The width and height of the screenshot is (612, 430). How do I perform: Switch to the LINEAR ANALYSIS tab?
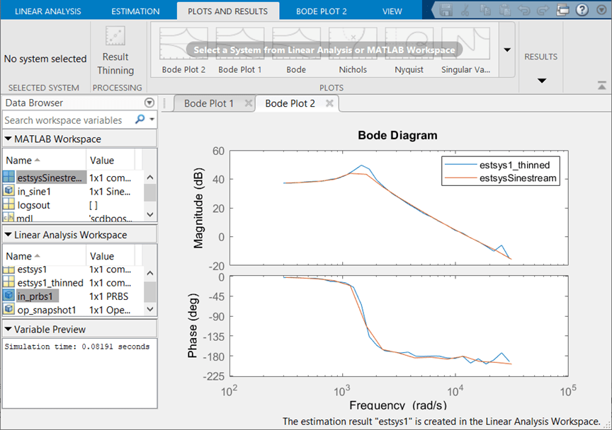(48, 11)
